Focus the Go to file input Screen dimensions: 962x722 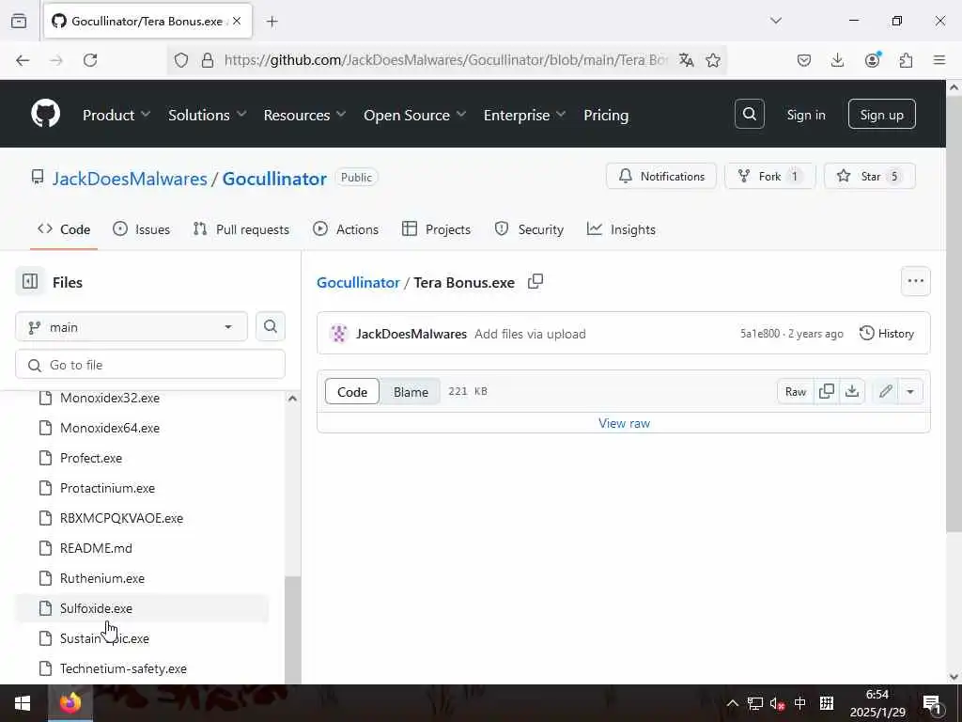(150, 365)
